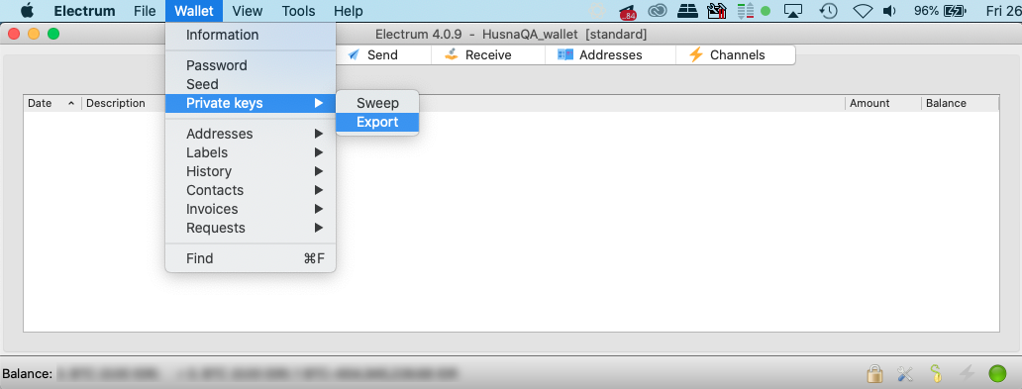Click Export in the Private keys submenu

[377, 122]
